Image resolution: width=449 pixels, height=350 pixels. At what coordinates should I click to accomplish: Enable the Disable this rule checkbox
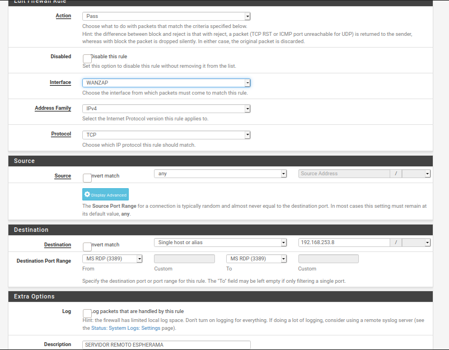click(x=87, y=59)
